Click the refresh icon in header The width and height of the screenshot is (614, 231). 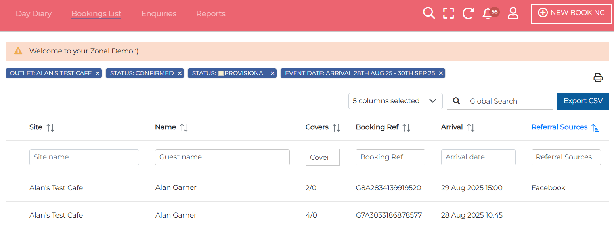pos(468,13)
